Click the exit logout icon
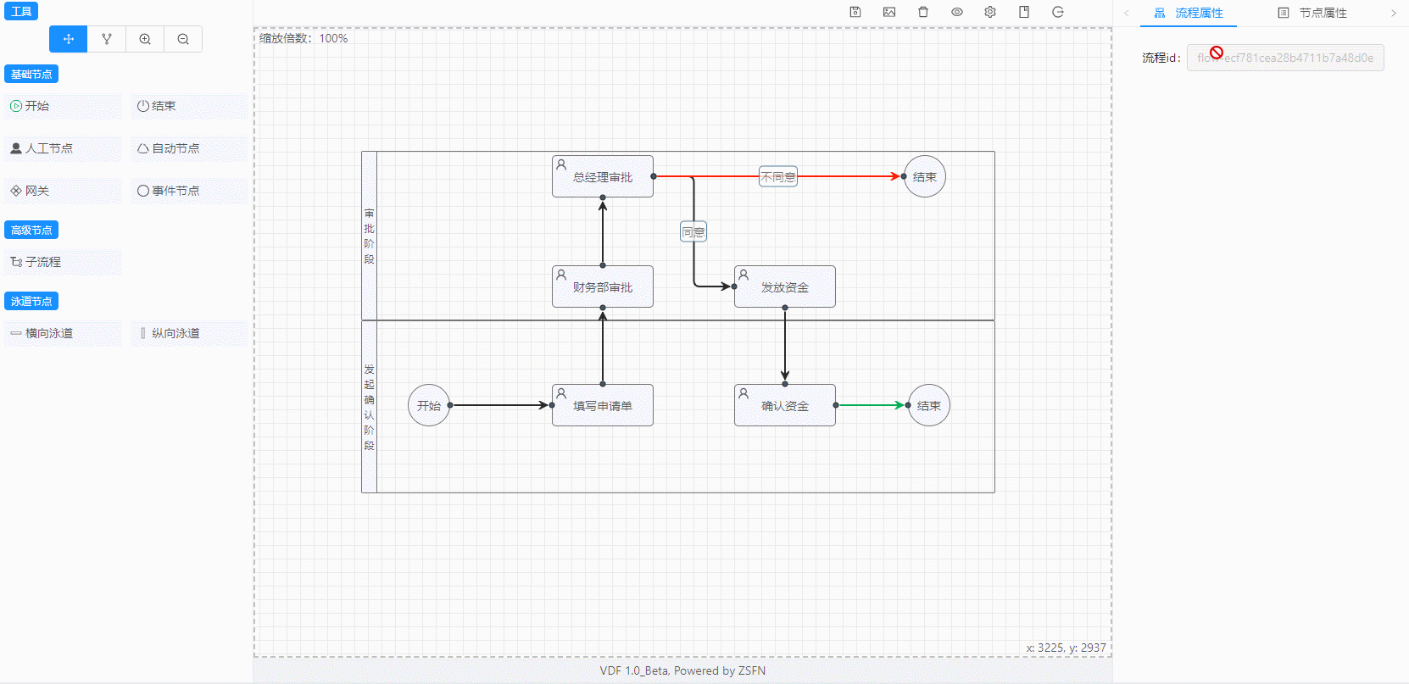This screenshot has width=1409, height=684. (1058, 12)
